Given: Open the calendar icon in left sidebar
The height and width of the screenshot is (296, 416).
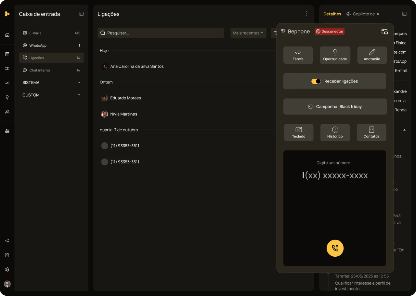Looking at the screenshot, I should (x=7, y=54).
